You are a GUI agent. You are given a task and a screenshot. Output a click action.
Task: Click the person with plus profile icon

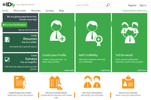[58, 31]
